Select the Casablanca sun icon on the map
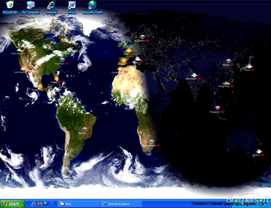Screen dimensions: 271x208 tap(121, 68)
